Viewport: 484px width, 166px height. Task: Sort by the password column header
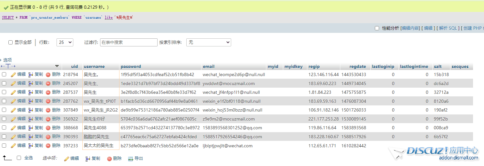(x=131, y=67)
